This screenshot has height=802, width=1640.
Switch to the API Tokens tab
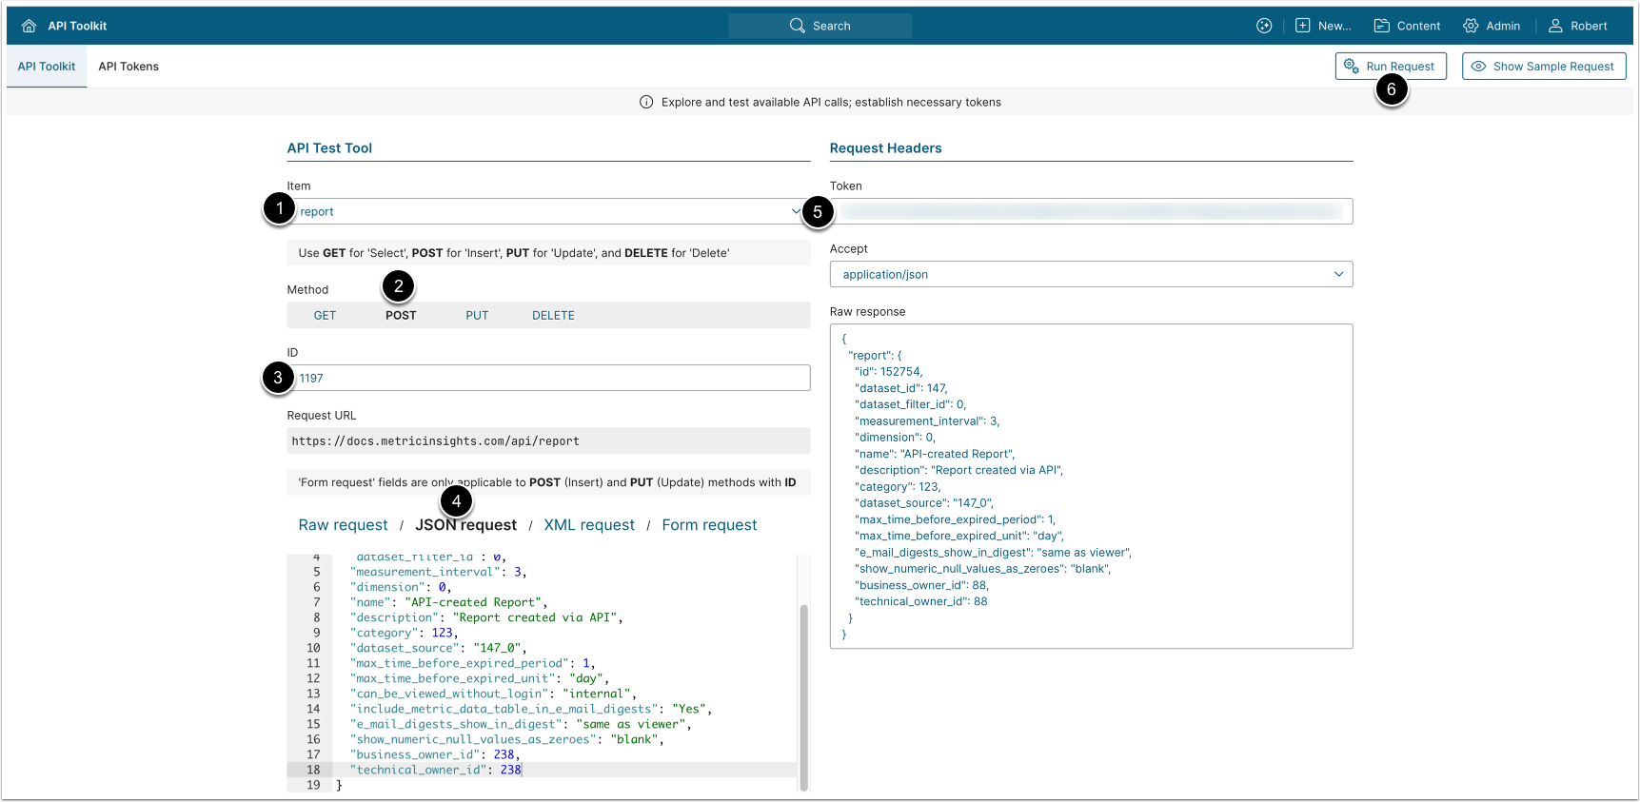128,67
